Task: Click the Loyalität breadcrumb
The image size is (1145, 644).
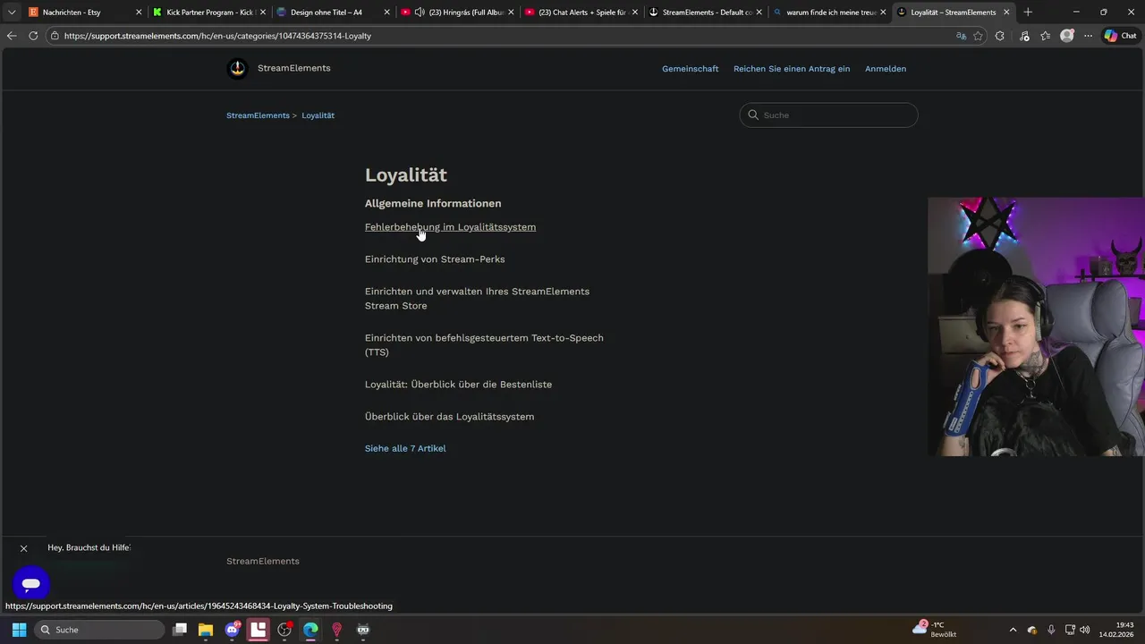Action: (318, 115)
